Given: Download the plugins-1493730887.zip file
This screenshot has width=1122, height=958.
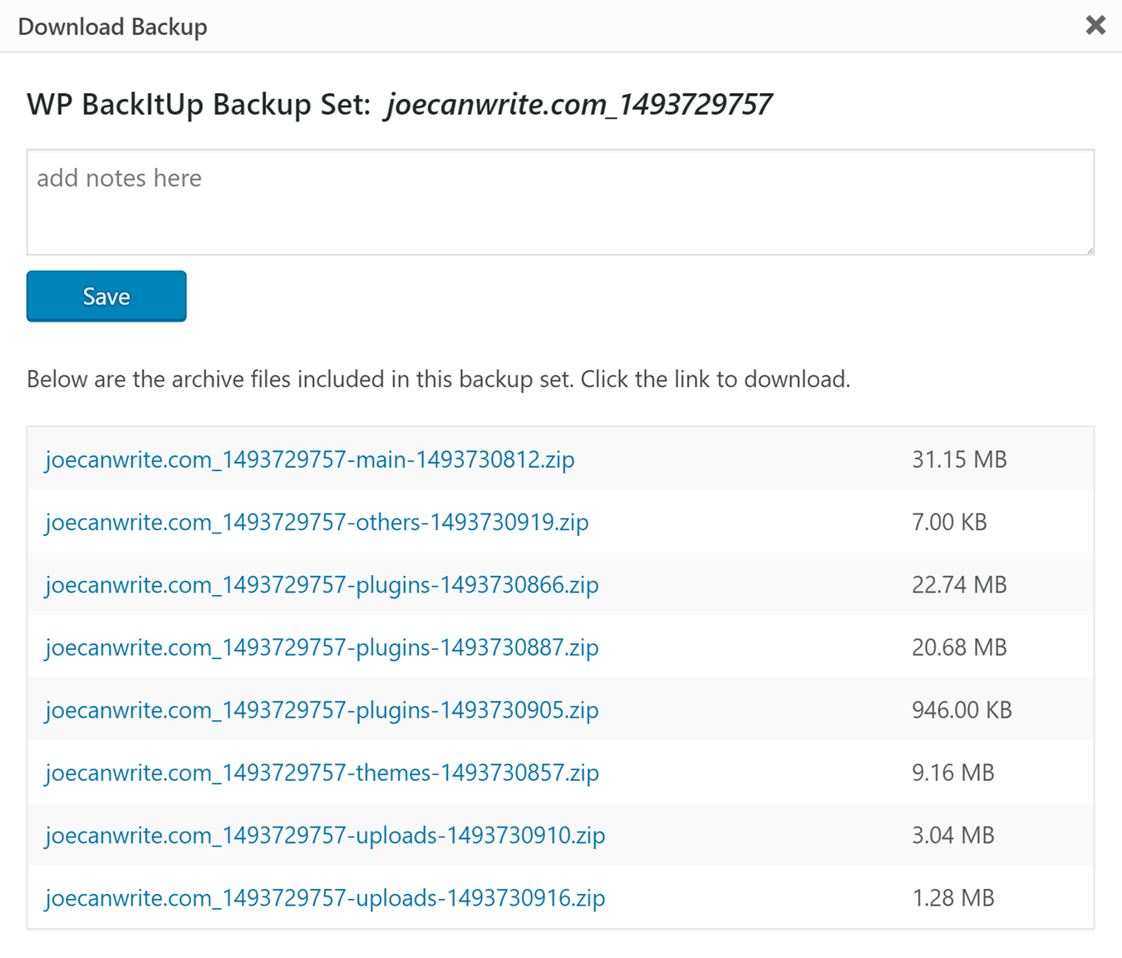Looking at the screenshot, I should pos(322,647).
